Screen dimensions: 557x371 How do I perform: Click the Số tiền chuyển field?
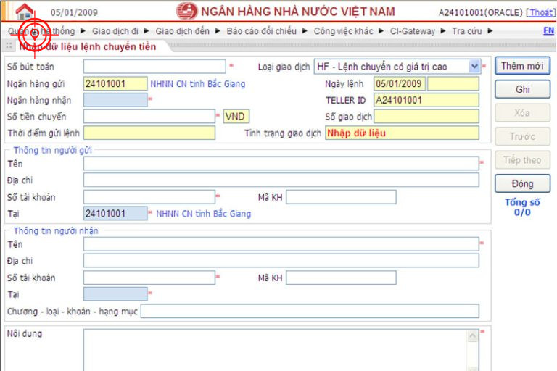tap(149, 117)
